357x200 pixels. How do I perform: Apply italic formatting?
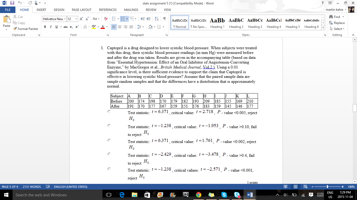[50, 27]
